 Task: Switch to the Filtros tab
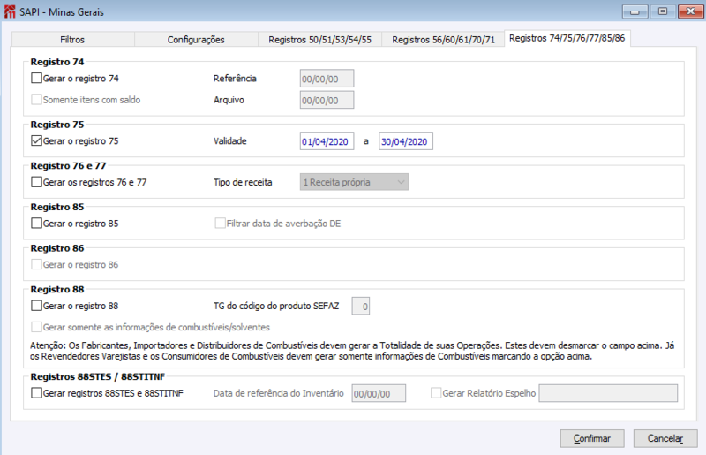click(72, 40)
